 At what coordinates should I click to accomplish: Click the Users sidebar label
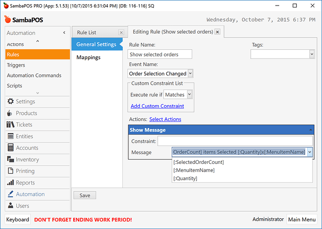click(x=22, y=206)
